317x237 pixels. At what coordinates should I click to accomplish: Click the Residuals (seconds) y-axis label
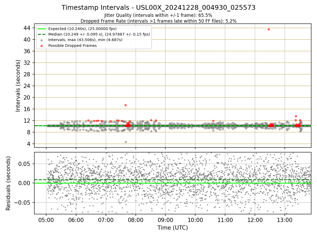(x=8, y=183)
